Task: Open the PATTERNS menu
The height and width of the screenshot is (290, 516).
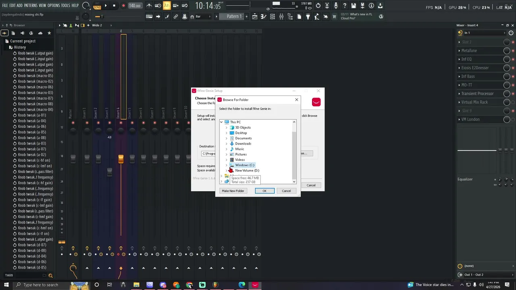Action: pos(31,6)
